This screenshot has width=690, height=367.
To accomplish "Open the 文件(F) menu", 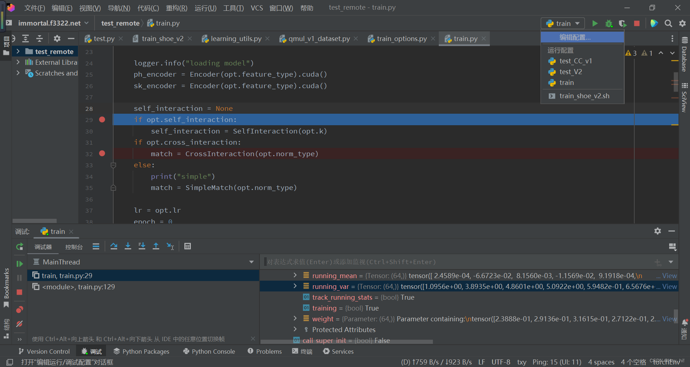I will pyautogui.click(x=34, y=8).
